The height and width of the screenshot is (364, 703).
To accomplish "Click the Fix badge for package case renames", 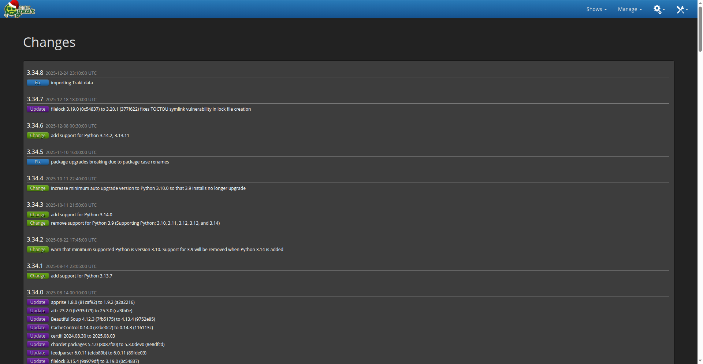I will [38, 162].
